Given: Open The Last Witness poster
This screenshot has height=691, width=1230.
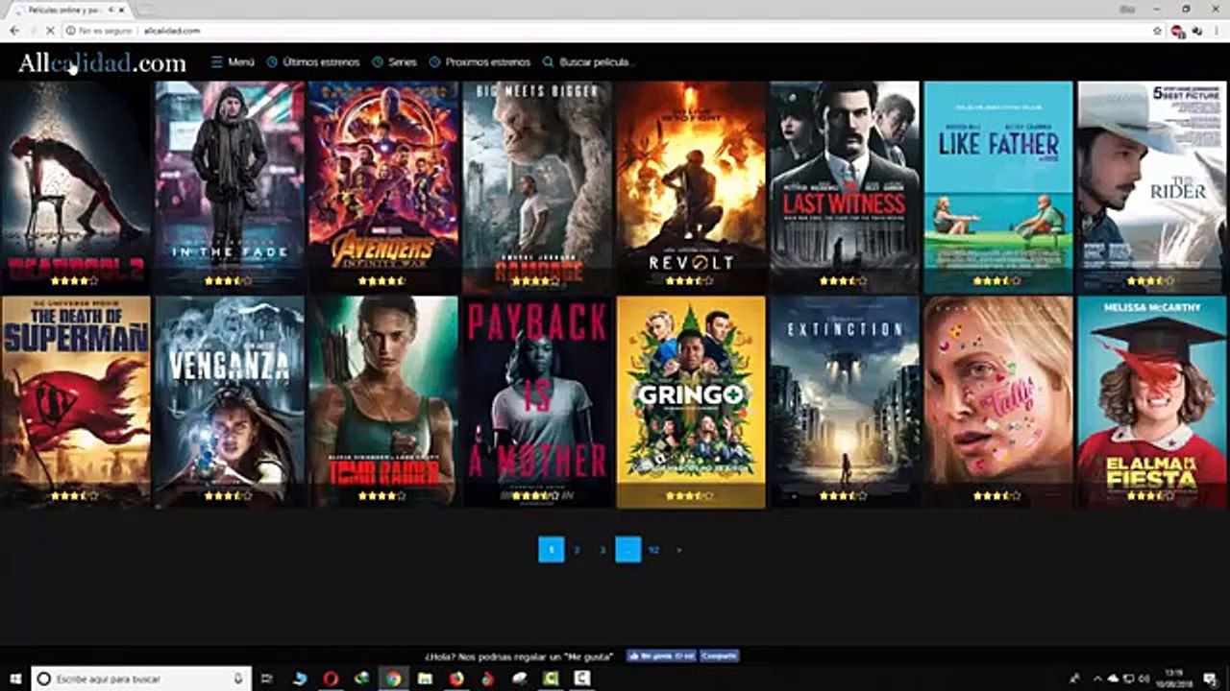Looking at the screenshot, I should (845, 187).
